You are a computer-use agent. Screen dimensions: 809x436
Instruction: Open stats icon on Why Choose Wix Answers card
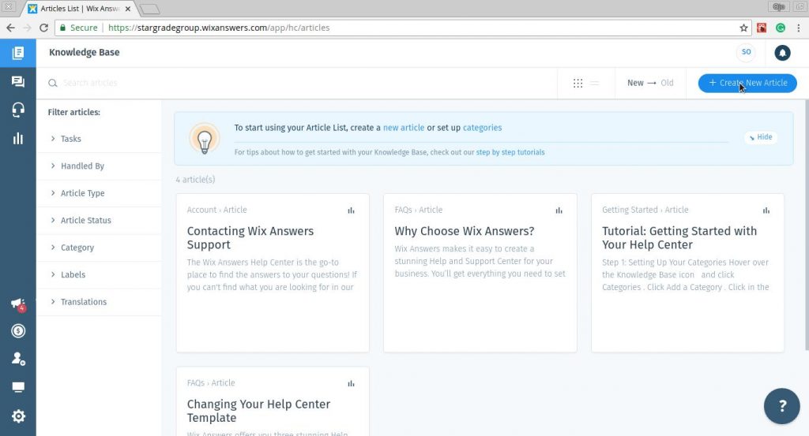pyautogui.click(x=559, y=211)
